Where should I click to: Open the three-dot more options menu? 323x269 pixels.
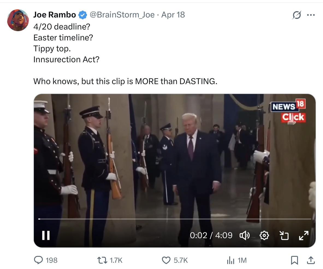tap(311, 15)
